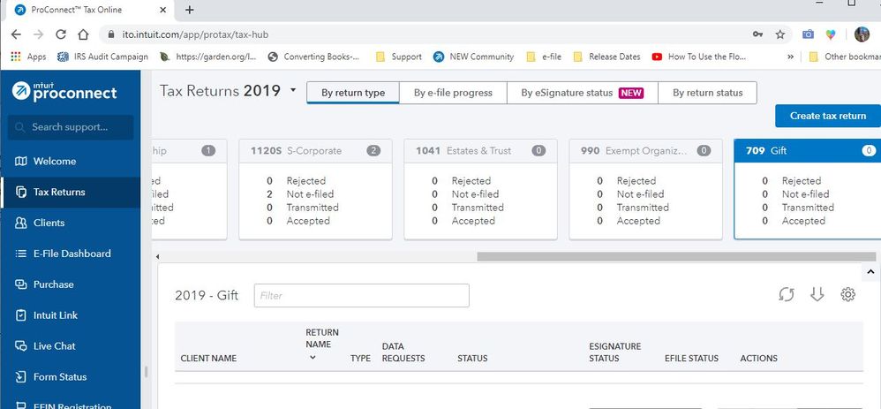Screen dimensions: 881x409
Task: Click Not e-filed count in 1120S card
Action: click(x=270, y=194)
